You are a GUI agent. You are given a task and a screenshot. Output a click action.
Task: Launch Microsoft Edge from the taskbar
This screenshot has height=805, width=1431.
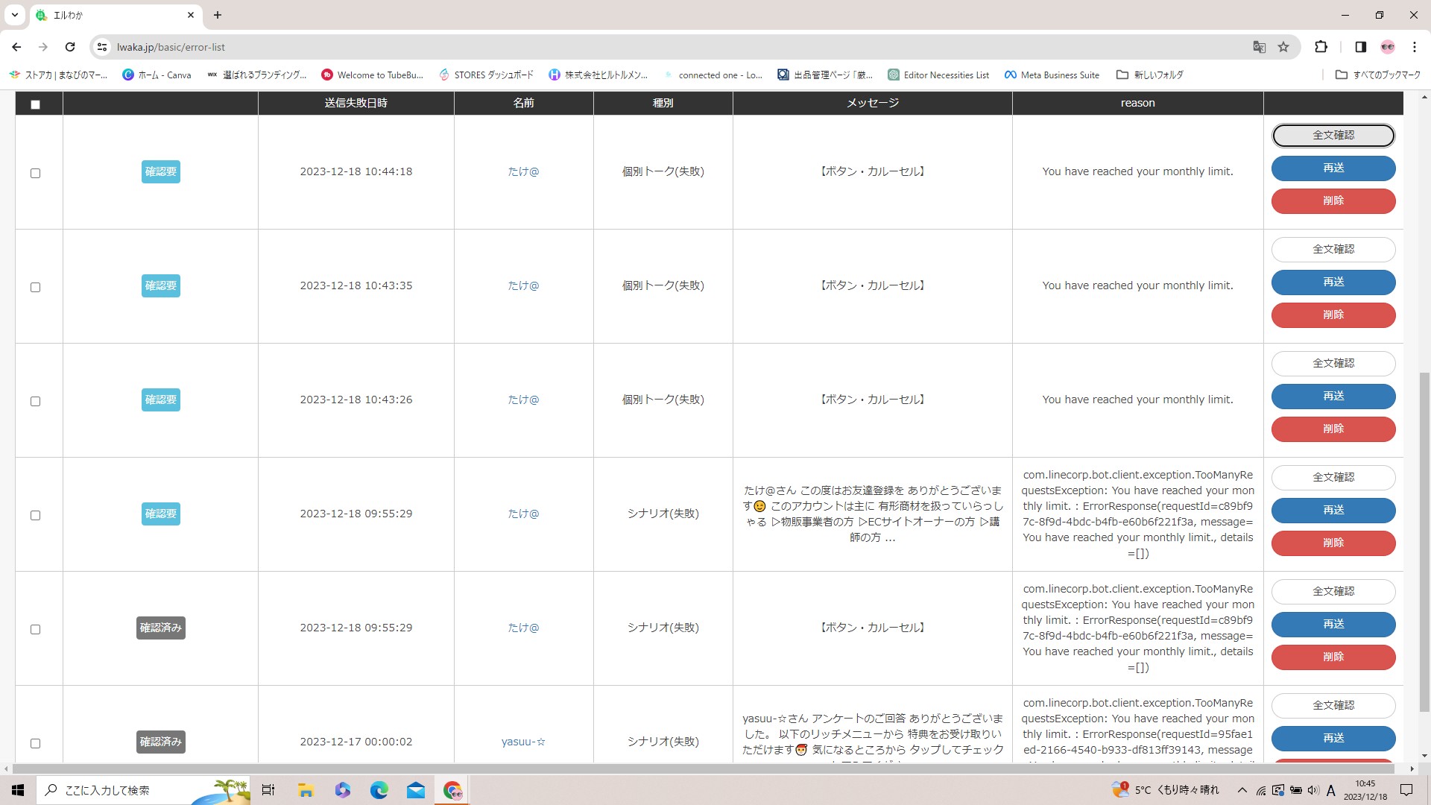pos(379,790)
